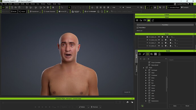Click the Morph button in toolbar

22,12
